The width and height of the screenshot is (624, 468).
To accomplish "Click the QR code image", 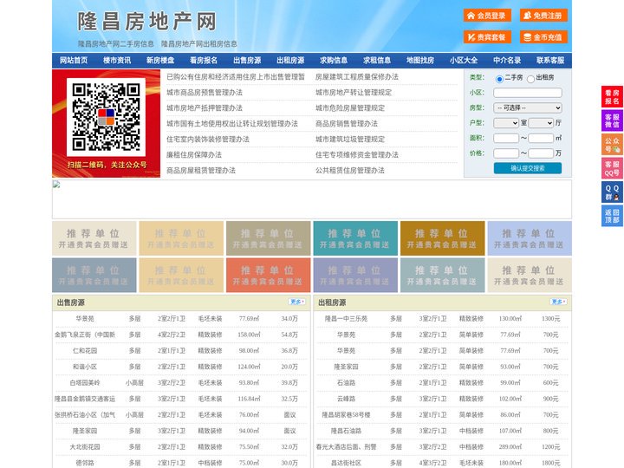I will tap(106, 117).
